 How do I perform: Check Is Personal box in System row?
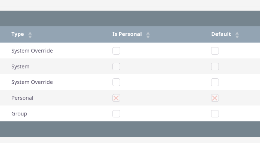pyautogui.click(x=116, y=67)
